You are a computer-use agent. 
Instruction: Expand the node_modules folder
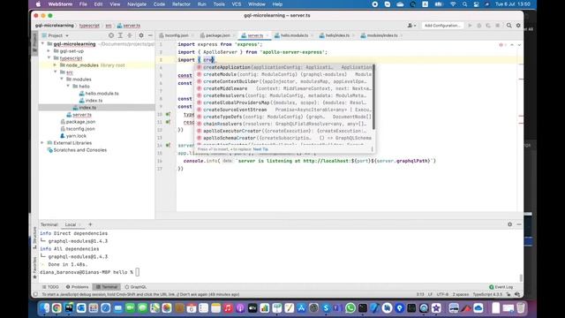55,65
